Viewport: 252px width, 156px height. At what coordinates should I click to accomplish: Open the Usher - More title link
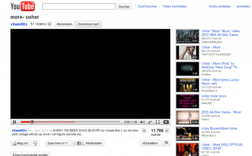click(x=211, y=47)
